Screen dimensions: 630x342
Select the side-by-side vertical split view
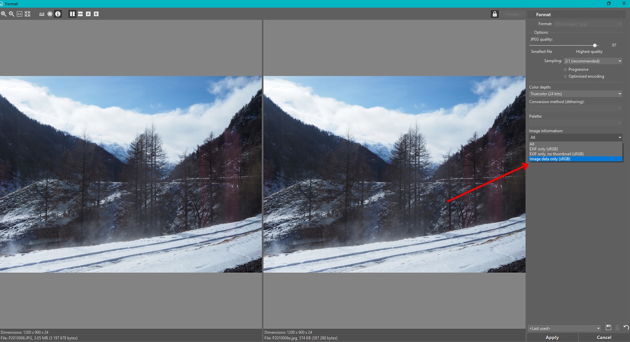point(72,14)
